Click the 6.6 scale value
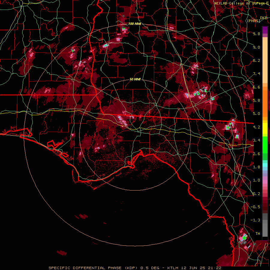270x270 pixels. tap(256, 87)
